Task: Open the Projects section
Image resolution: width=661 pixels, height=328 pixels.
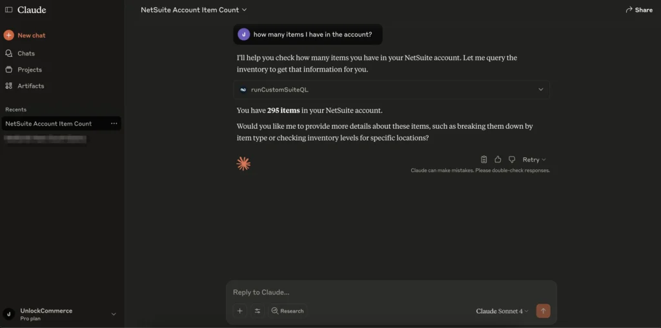Action: click(x=29, y=70)
